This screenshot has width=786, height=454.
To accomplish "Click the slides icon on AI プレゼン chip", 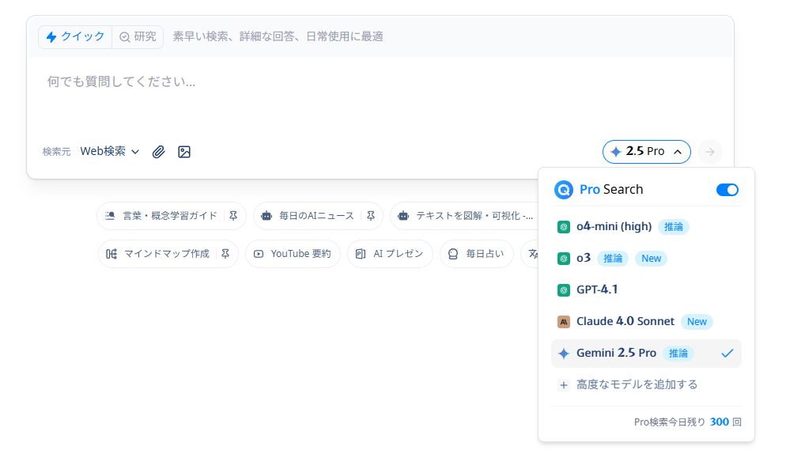I will (x=361, y=254).
